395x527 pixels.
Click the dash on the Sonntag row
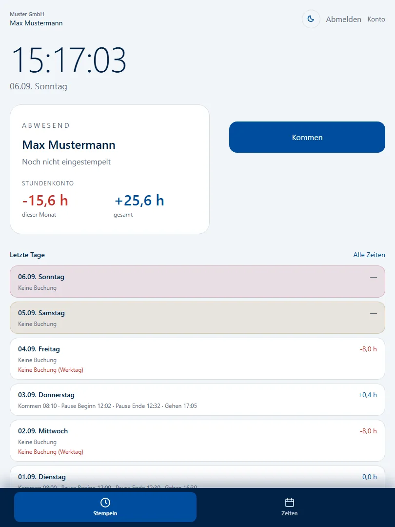pyautogui.click(x=373, y=277)
